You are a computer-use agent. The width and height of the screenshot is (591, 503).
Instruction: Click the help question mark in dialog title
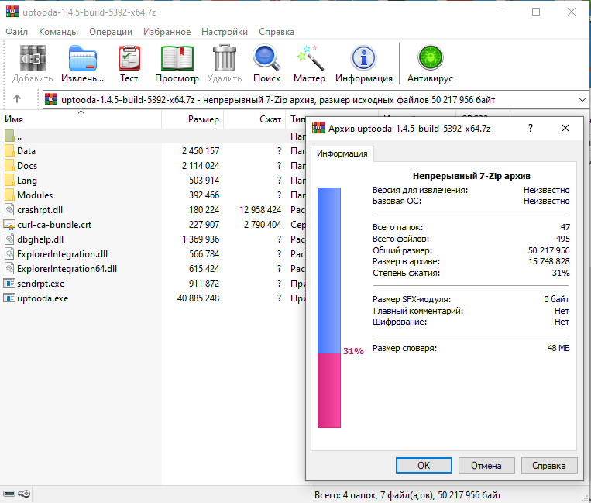[x=531, y=128]
